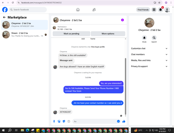Focus the message Aa input field
174x133 pixels.
pyautogui.click(x=95, y=121)
